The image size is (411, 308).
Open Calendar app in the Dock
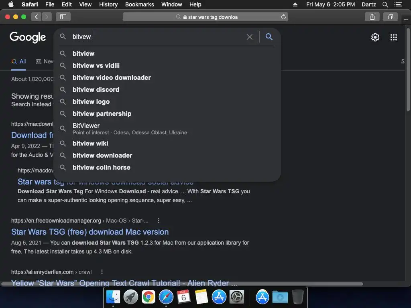183,297
